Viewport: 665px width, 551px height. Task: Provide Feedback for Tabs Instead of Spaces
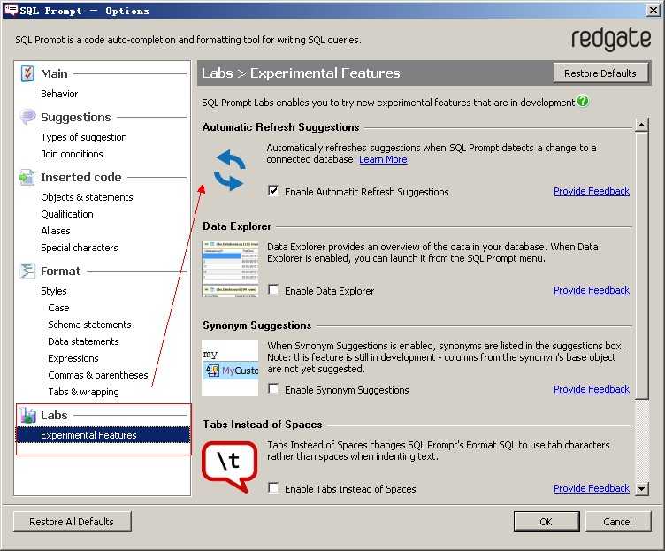592,488
